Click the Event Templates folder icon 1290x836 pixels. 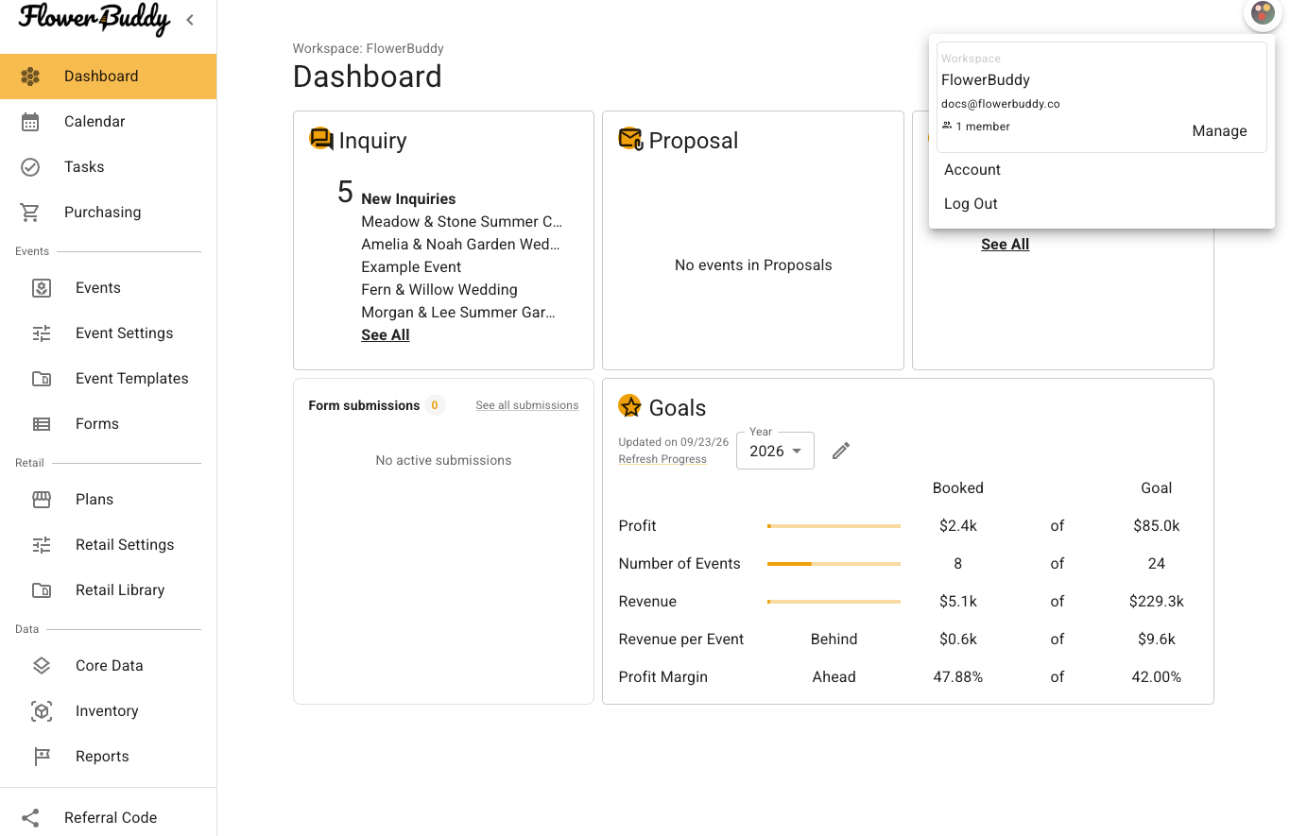point(42,379)
